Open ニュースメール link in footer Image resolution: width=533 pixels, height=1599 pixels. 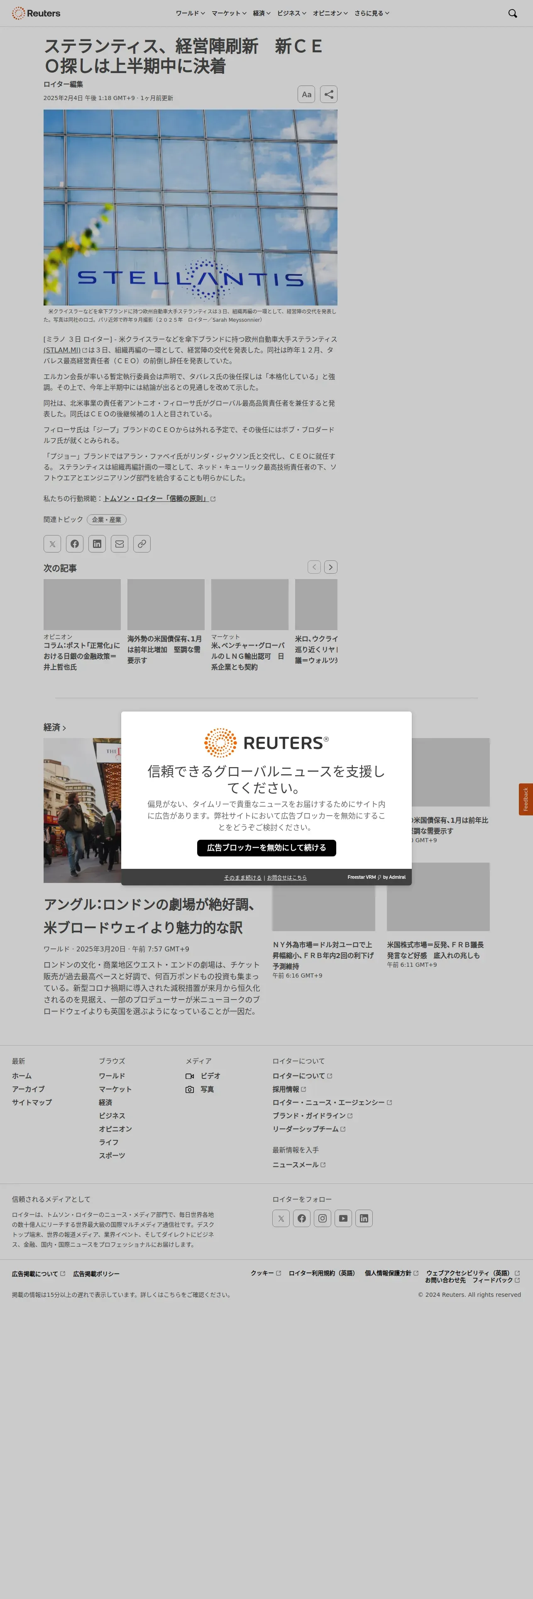pos(299,1164)
